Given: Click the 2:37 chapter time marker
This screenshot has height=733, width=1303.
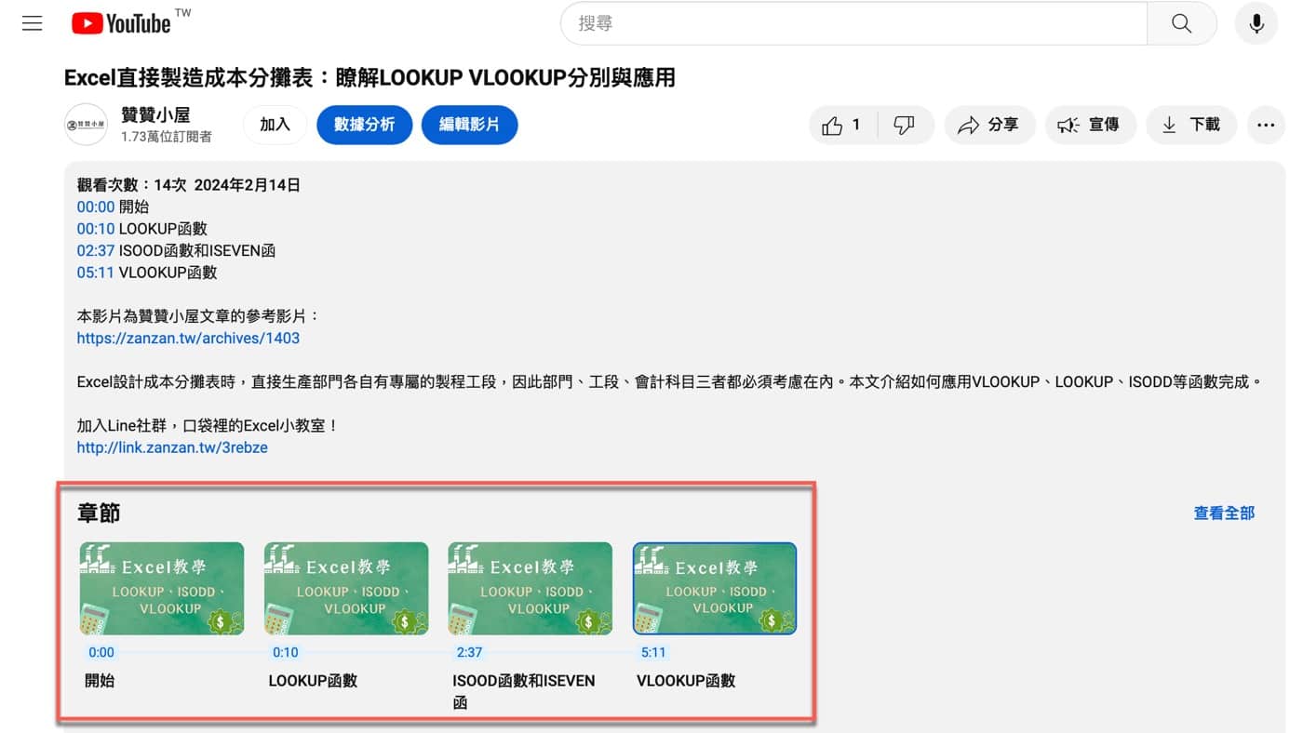Looking at the screenshot, I should coord(469,652).
